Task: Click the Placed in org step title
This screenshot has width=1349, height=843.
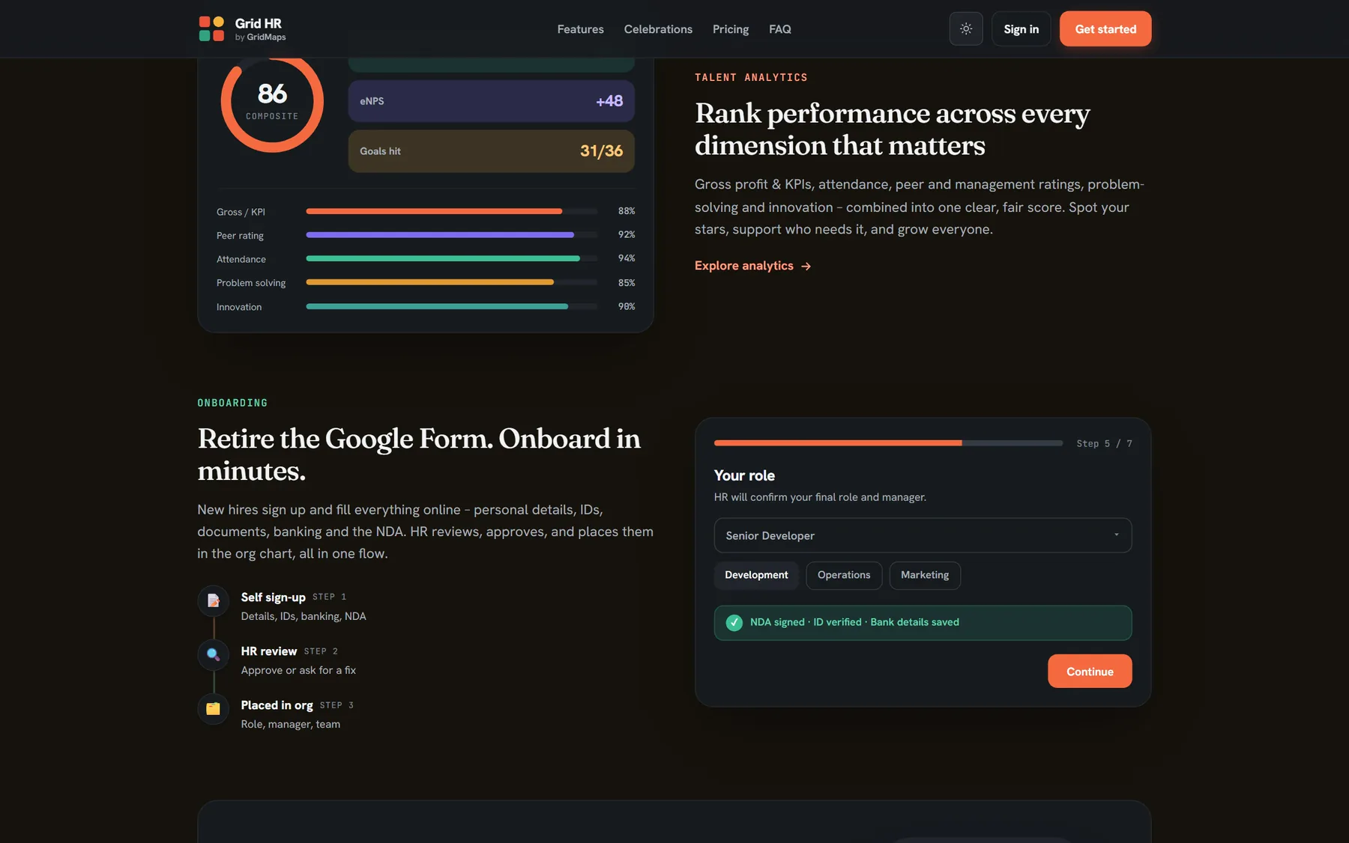Action: click(x=277, y=704)
